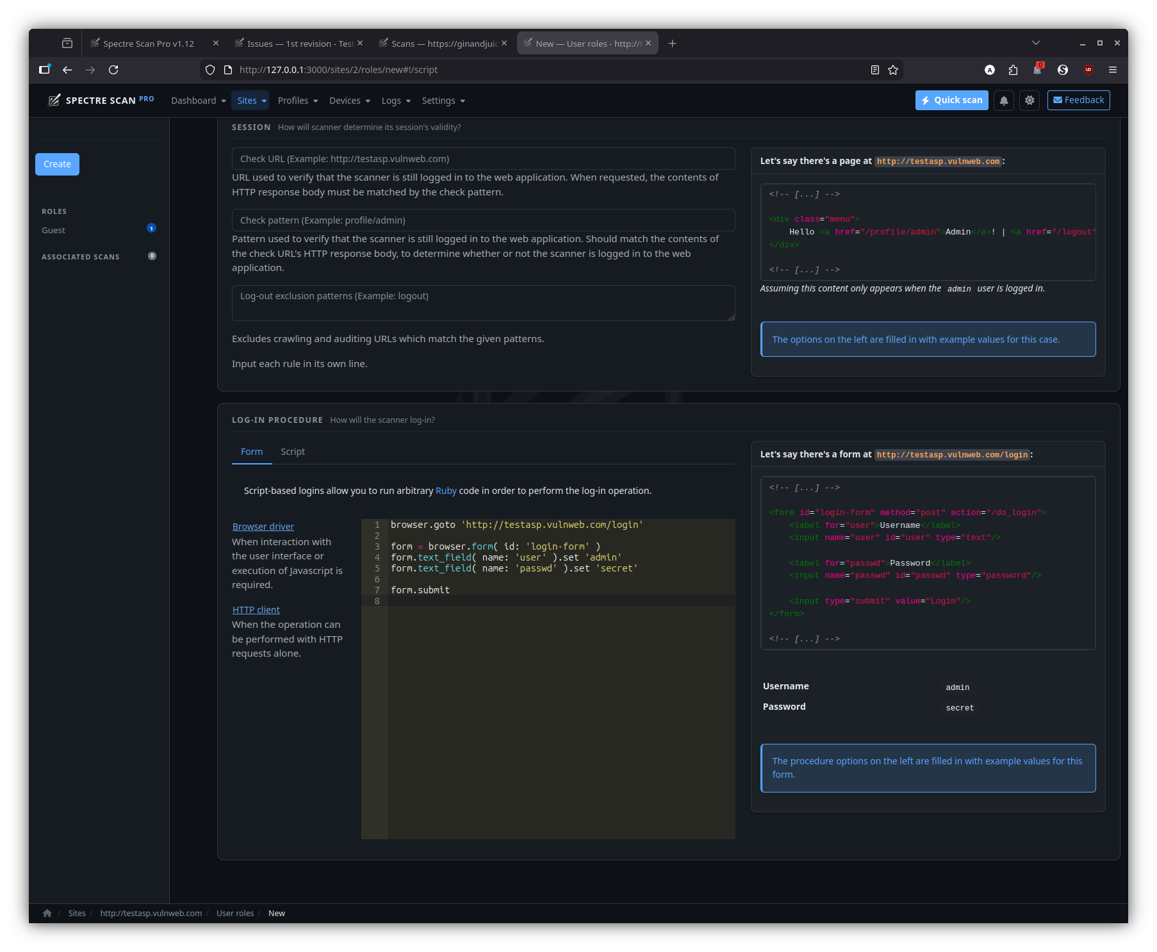Image resolution: width=1157 pixels, height=952 pixels.
Task: Close the Spectre Scan Pro v1.12 tab
Action: (x=216, y=43)
